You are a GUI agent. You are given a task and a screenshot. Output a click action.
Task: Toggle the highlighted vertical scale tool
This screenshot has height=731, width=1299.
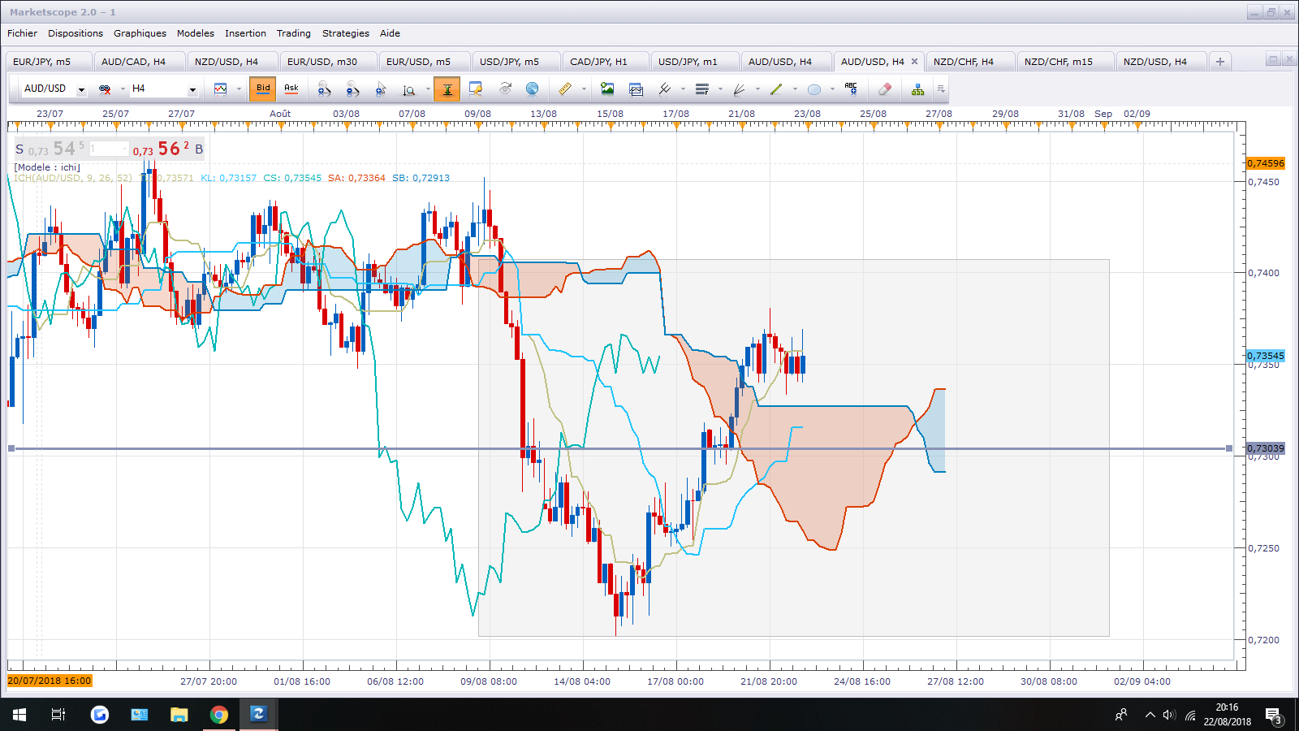coord(447,89)
